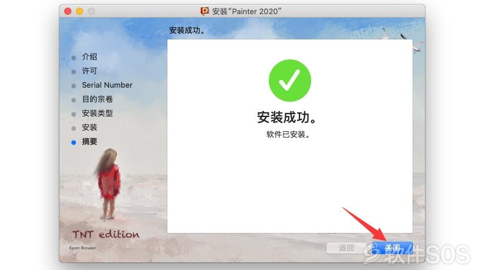Screen dimensions: 478x270
Task: Select the 安装 installer step
Action: pyautogui.click(x=90, y=127)
